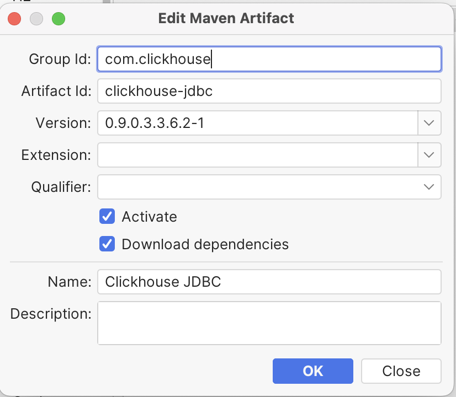Image resolution: width=456 pixels, height=397 pixels.
Task: Click the Close button beside OK
Action: tap(401, 371)
